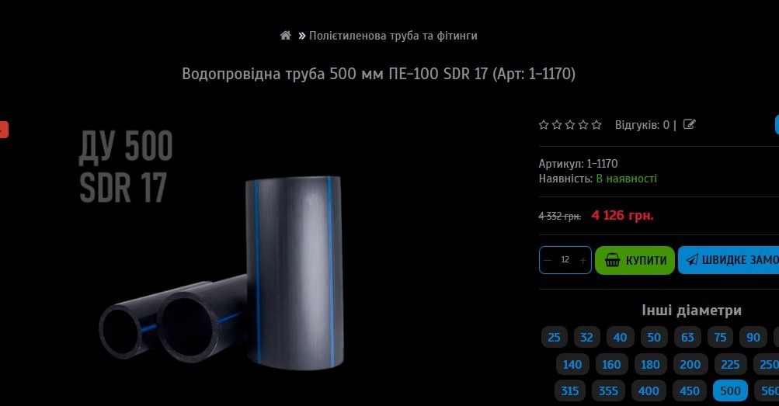Increase quantity with the plus button
The image size is (779, 406).
click(x=583, y=260)
